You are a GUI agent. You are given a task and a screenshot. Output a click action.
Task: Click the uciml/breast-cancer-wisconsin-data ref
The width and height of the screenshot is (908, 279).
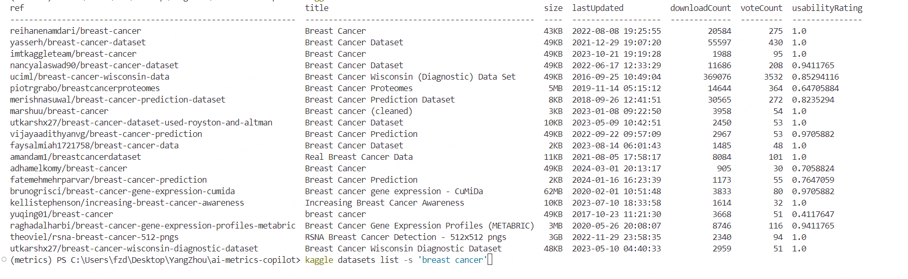(89, 77)
